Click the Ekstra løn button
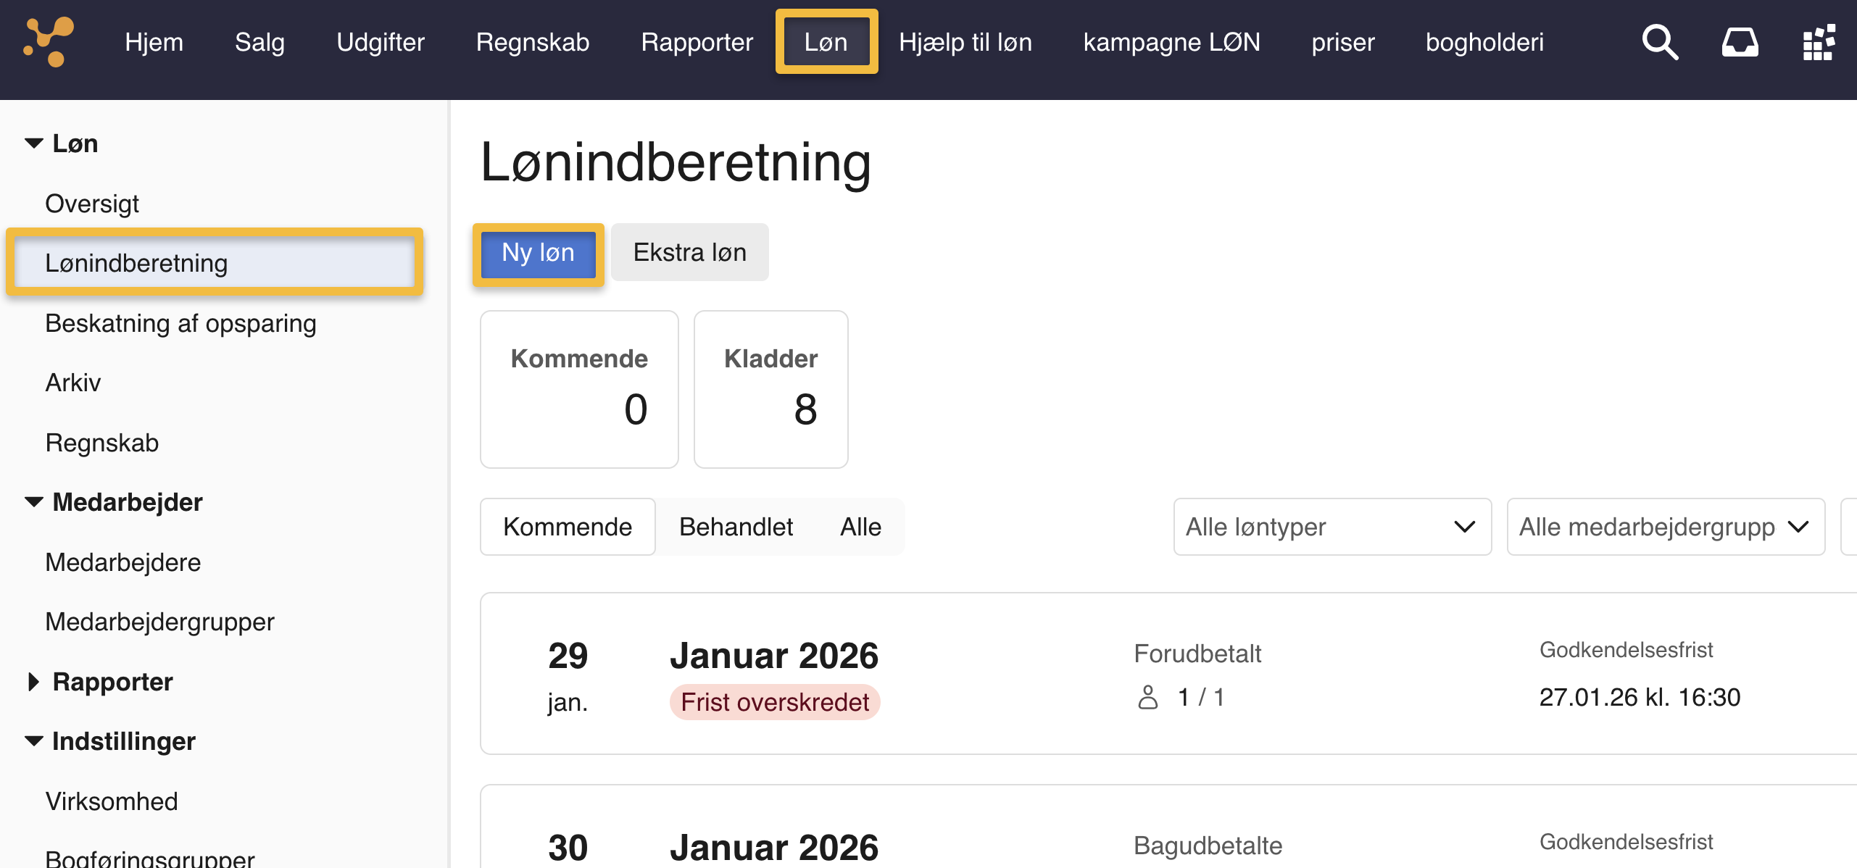 (x=689, y=252)
